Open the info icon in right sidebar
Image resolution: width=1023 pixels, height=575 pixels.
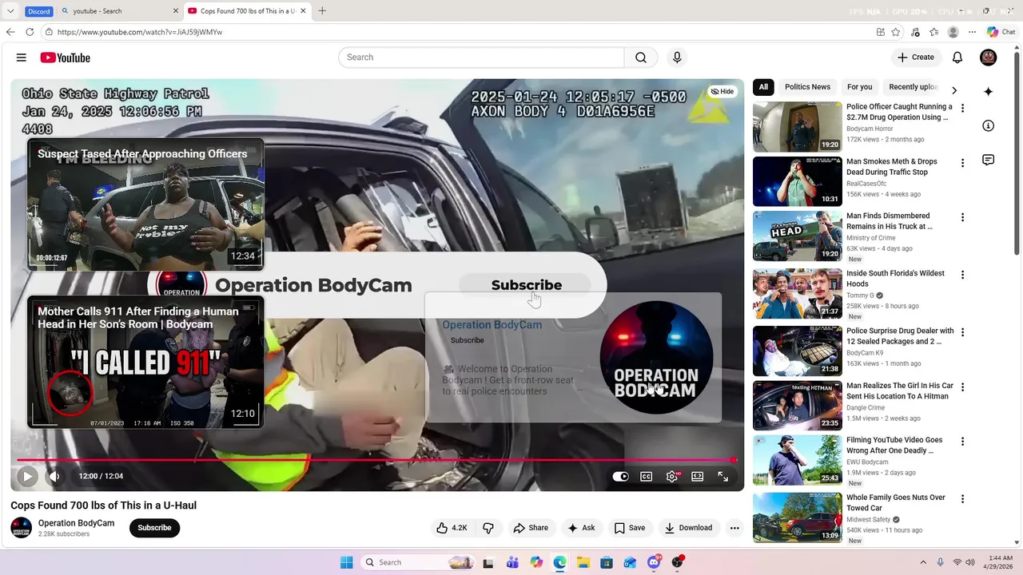(x=989, y=126)
